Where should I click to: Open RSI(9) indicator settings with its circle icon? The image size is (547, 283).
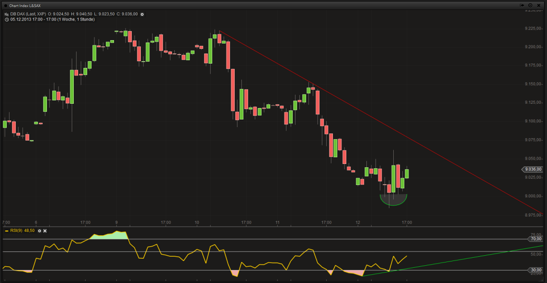pyautogui.click(x=39, y=231)
